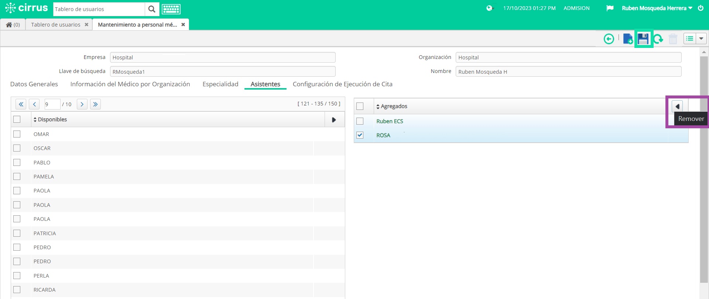
Task: Check the RICARDA checkbox
Action: [17, 290]
